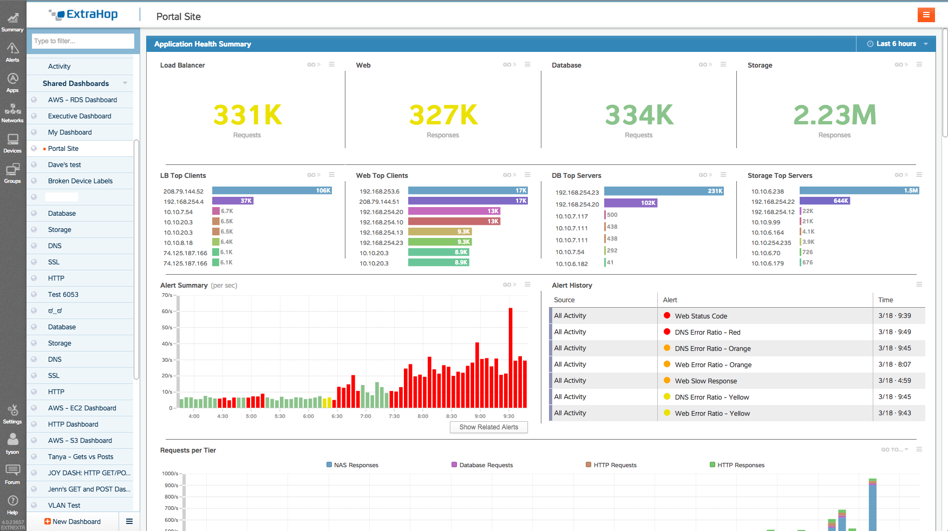Open Web Top Clients widget menu icon
This screenshot has height=531, width=948.
(527, 175)
